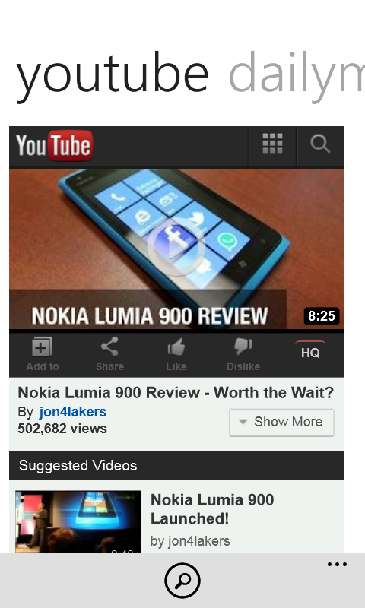Expand the app bar ellipsis menu
The image size is (365, 608).
coord(337,565)
